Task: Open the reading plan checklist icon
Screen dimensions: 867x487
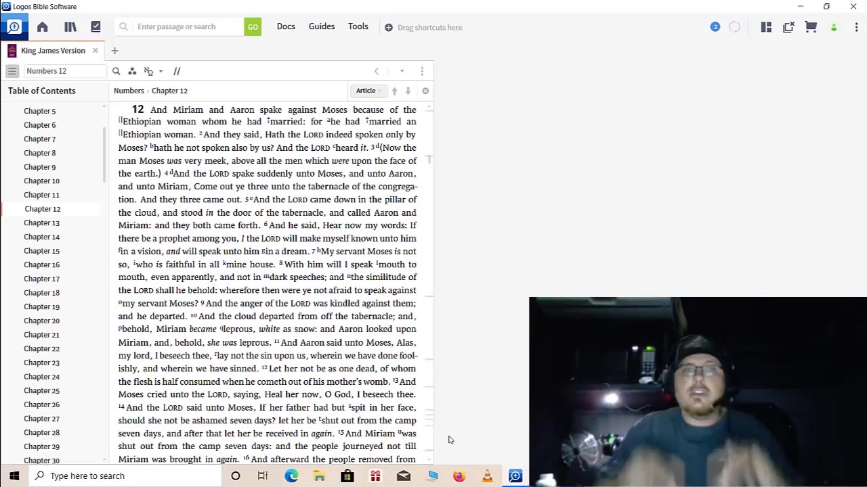Action: (96, 27)
